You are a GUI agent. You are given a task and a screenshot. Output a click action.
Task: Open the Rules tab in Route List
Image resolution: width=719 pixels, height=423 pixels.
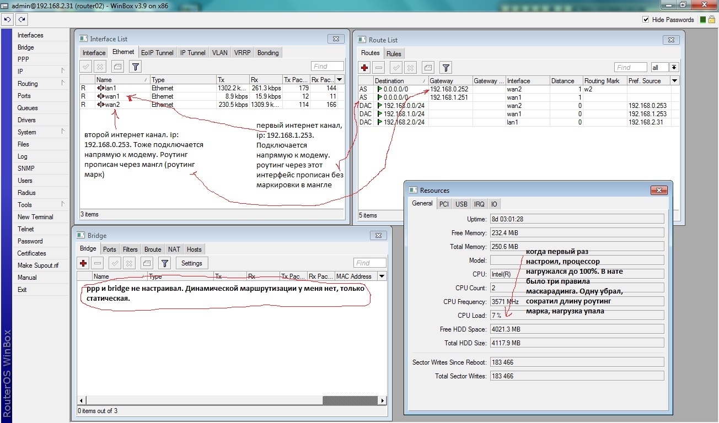pos(394,53)
